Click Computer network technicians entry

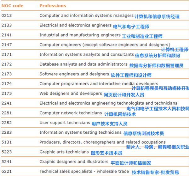coord(71,113)
